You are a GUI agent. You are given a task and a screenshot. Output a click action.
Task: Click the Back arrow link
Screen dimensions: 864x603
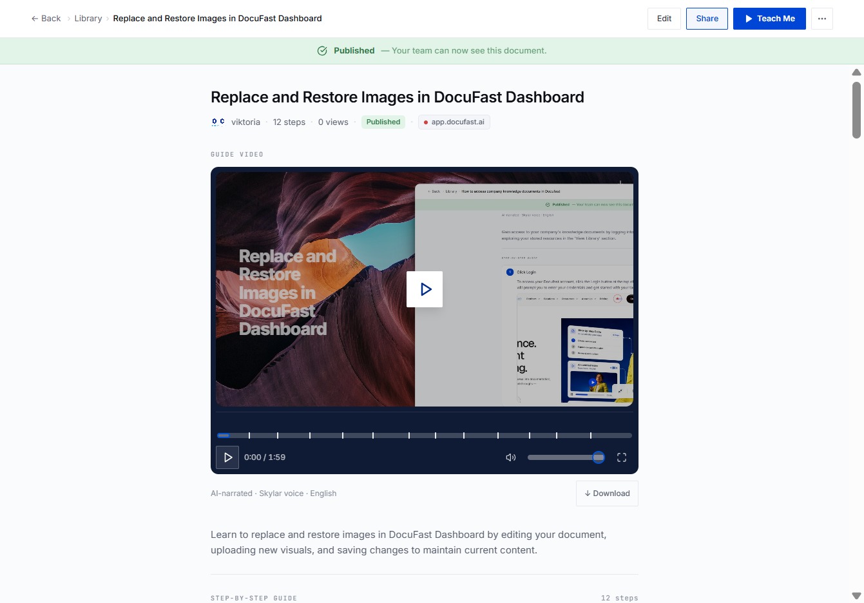(46, 19)
